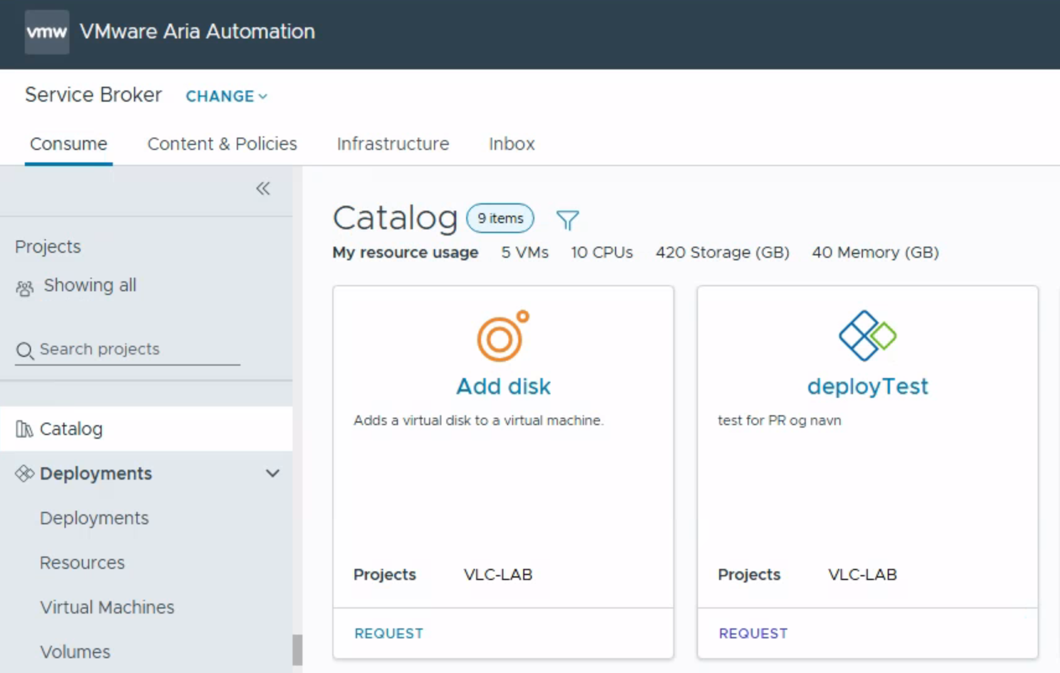Click the 420 Storage (GB) value
1060x673 pixels.
(723, 253)
